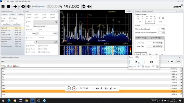Screen dimensions: 184x103
Task: Open Radio panel options arrow
Action: 52,11
